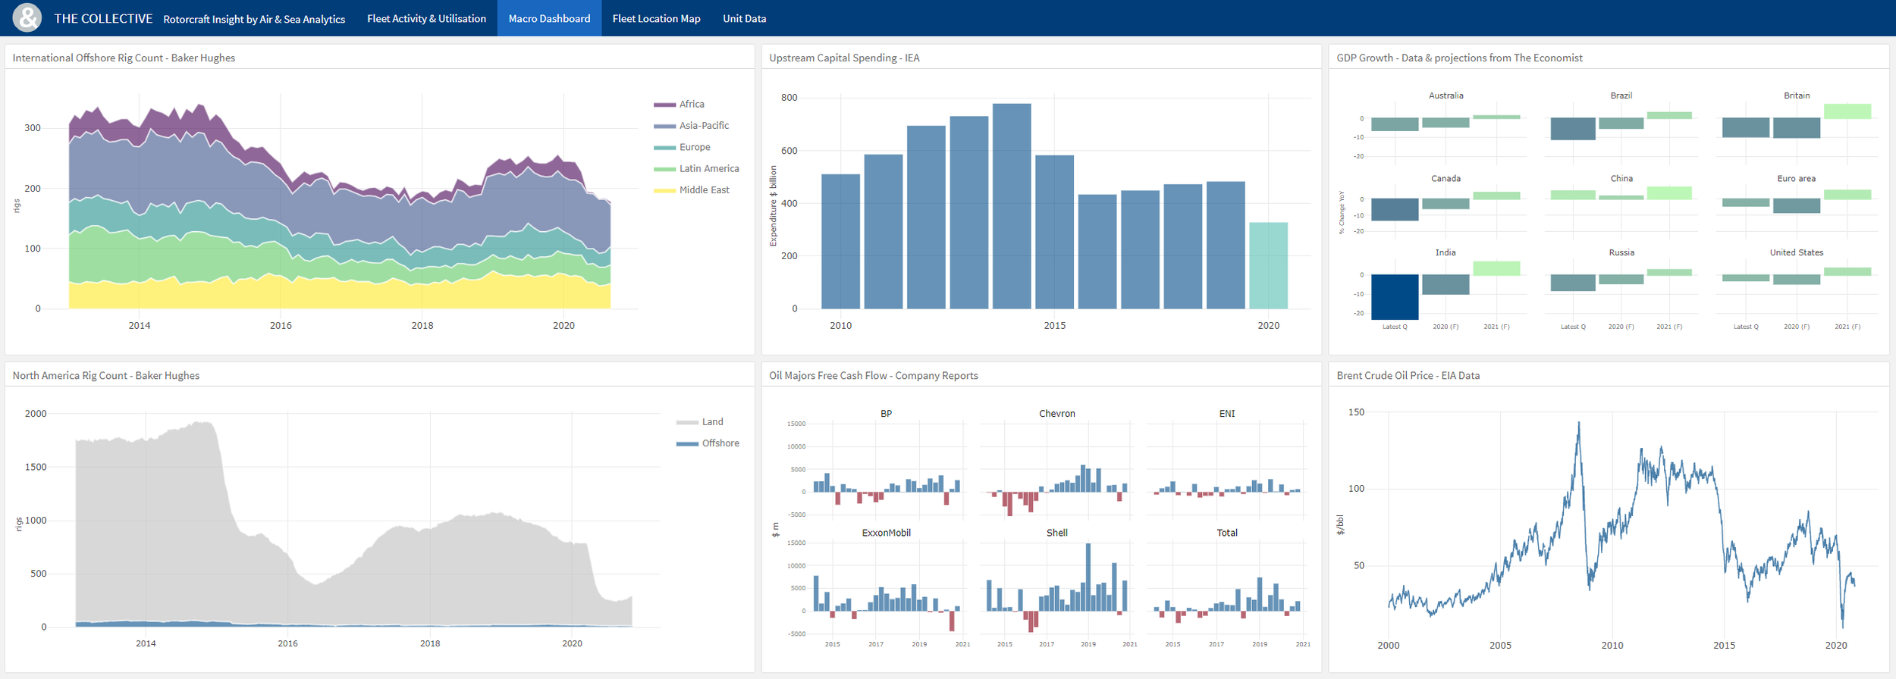The image size is (1896, 679).
Task: Click the ampersand logo icon
Action: tap(27, 17)
